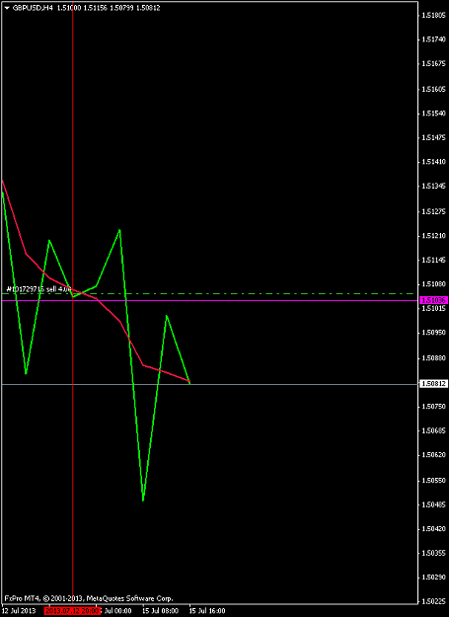The image size is (449, 617).
Task: Click the 1.51740 price scale label
Action: [434, 39]
